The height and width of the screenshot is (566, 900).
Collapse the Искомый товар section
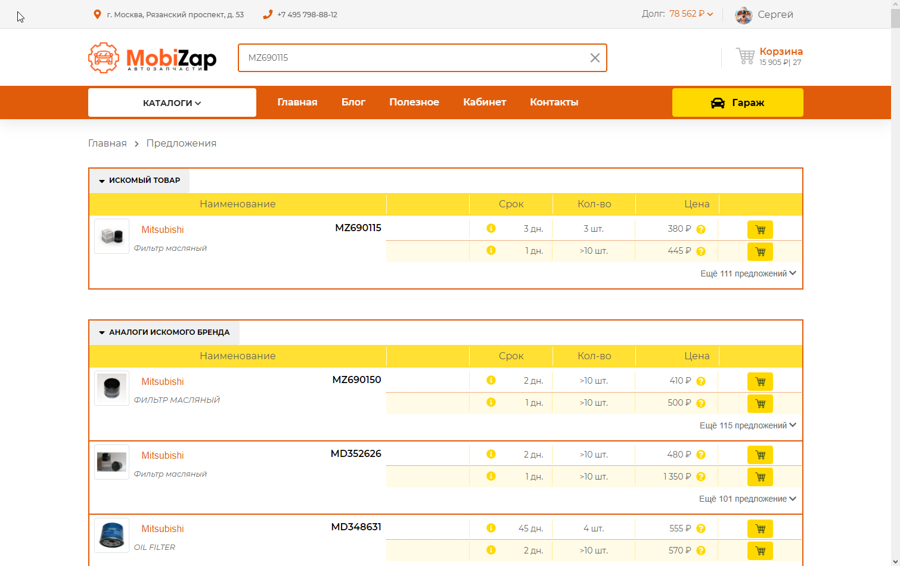click(139, 181)
